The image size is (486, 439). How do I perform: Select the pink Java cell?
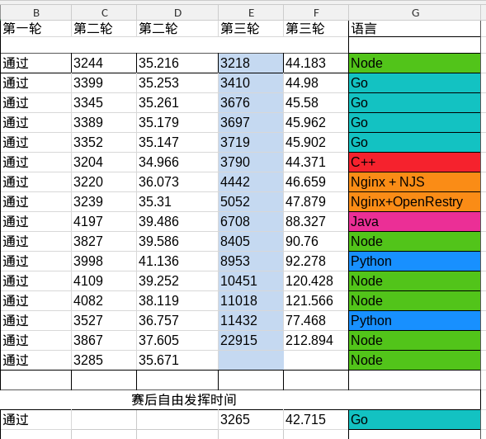click(x=415, y=222)
